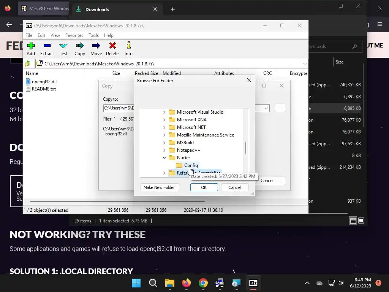Click the red Delete toolbar icon
The image size is (389, 292).
[x=112, y=49]
